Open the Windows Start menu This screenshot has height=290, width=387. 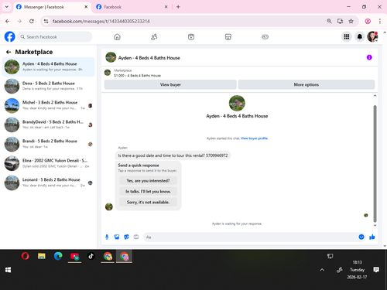(x=8, y=270)
